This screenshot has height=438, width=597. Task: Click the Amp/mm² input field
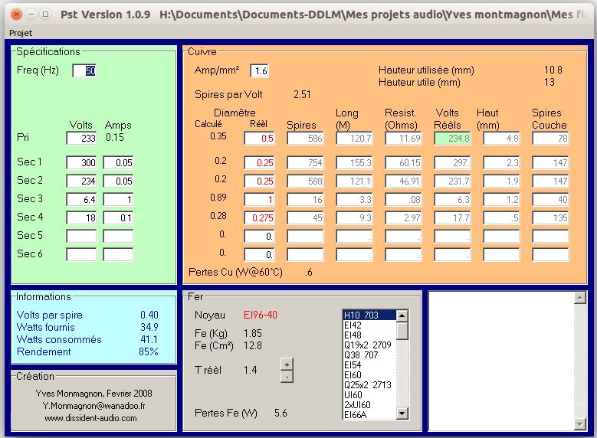coord(259,71)
